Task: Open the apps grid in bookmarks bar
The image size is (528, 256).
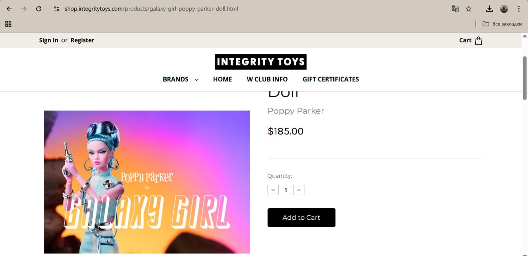Action: coord(8,24)
